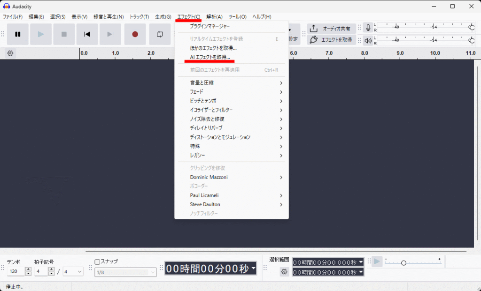481x291 pixels.
Task: Click the horizontal scrollbar under the tracks
Action: [x=276, y=251]
